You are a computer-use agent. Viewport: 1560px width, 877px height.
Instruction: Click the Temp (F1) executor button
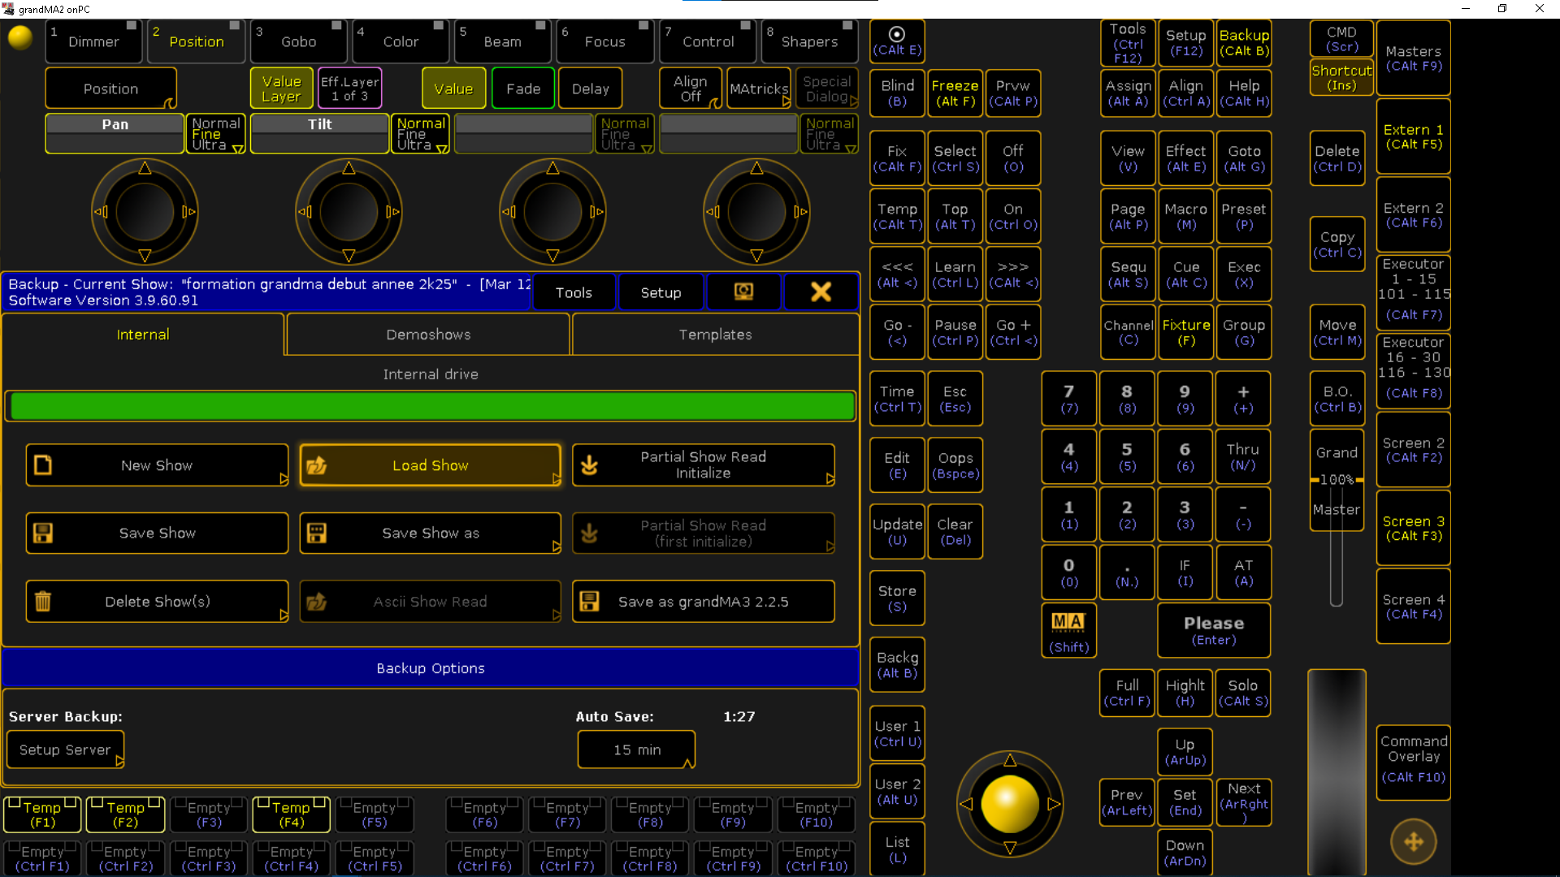[42, 814]
